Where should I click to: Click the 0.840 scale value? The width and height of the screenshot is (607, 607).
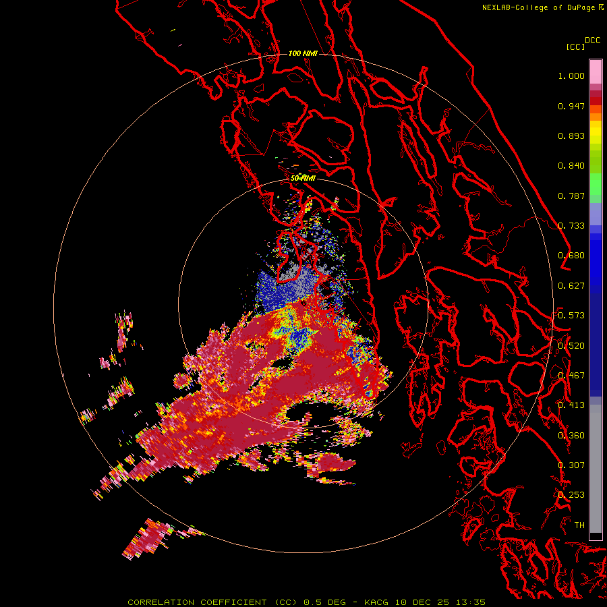tap(571, 166)
